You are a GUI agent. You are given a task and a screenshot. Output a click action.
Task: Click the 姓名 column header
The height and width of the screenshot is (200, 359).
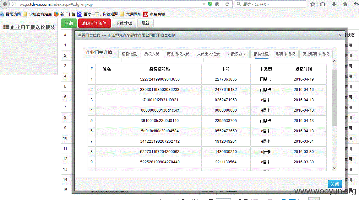point(107,69)
